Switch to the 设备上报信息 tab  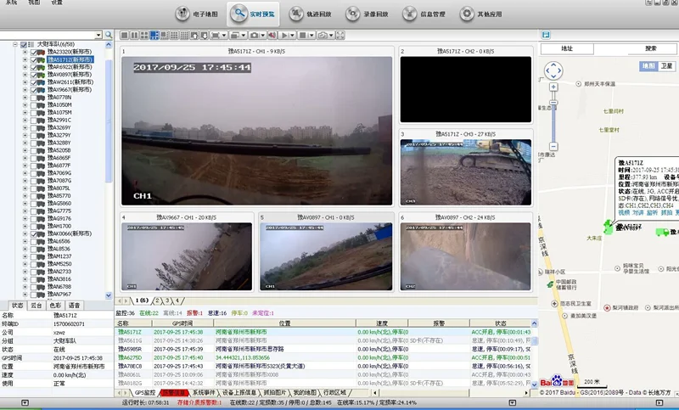(x=239, y=393)
